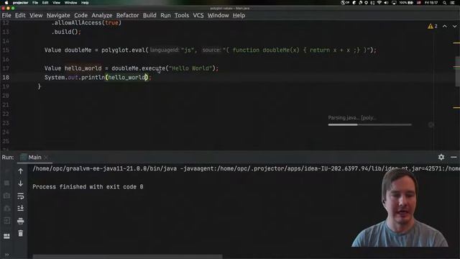Screen dimensions: 460x259
Task: Open the VCS menu
Action: 198,15
